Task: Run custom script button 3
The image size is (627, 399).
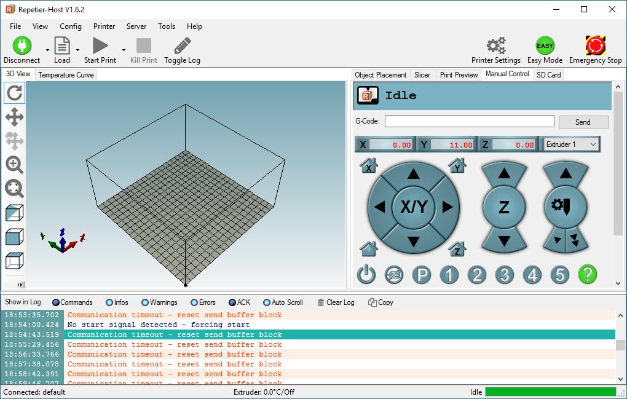Action: 505,275
